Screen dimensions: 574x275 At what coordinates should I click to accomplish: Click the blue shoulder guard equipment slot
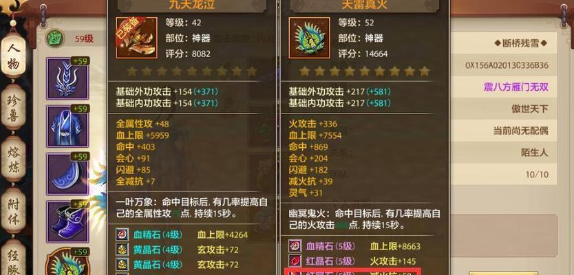(67, 174)
